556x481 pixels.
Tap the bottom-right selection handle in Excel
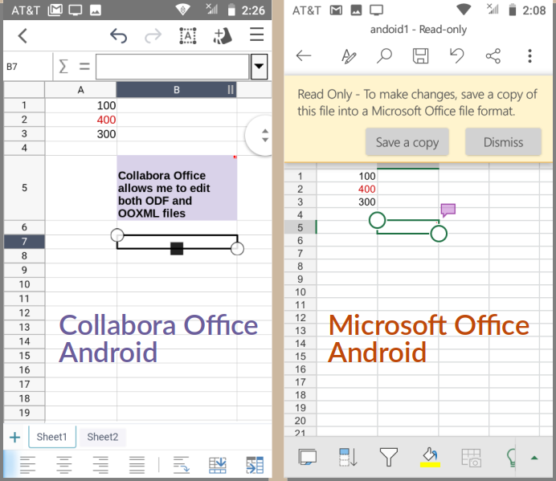pos(439,234)
